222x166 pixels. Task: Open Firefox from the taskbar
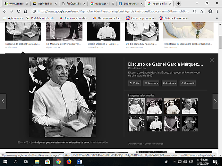pyautogui.click(x=69, y=162)
